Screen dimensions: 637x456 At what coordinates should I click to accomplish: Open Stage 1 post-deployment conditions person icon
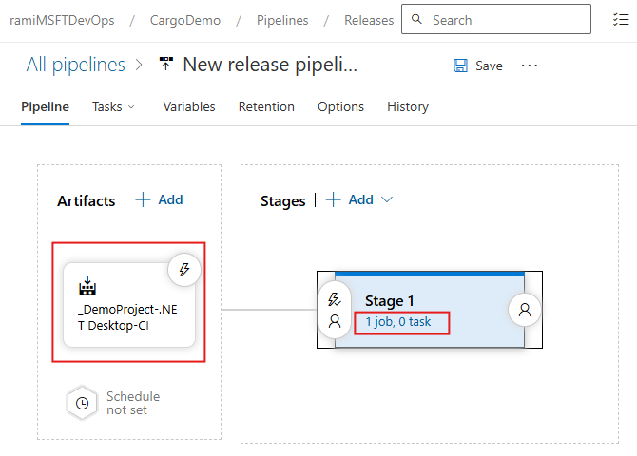[524, 310]
